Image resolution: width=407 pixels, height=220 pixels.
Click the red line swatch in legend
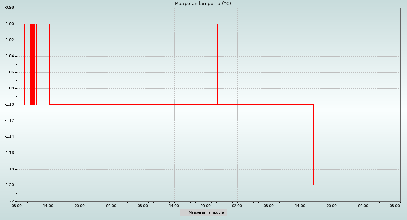pos(183,213)
